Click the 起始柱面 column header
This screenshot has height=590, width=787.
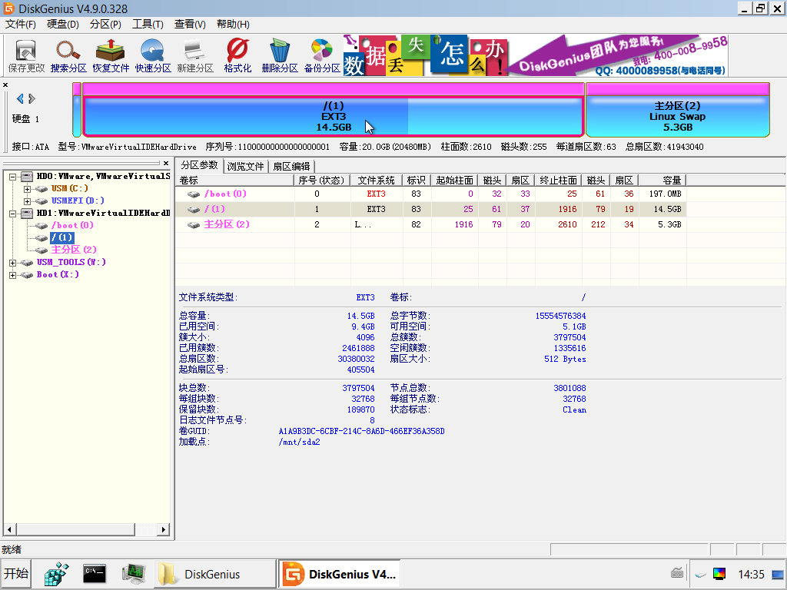coord(454,180)
